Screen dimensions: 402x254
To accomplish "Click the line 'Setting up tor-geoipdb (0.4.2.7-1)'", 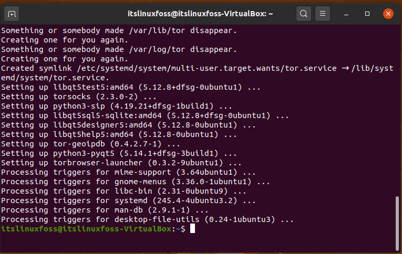I will pos(90,144).
